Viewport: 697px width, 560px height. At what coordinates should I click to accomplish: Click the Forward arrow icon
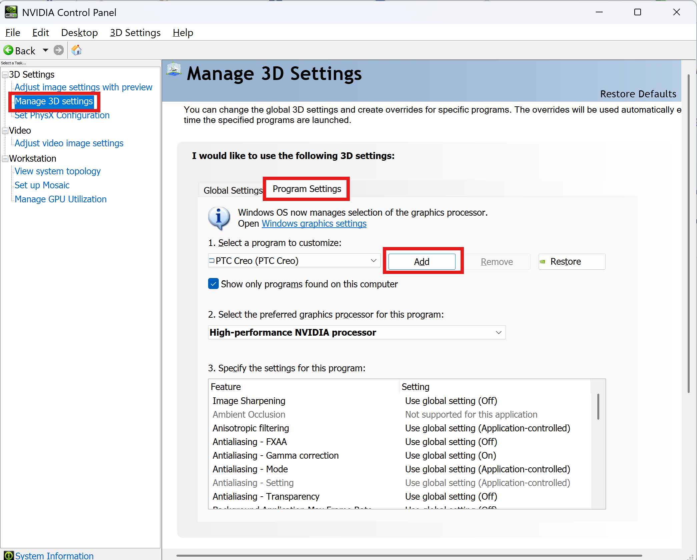[x=59, y=50]
